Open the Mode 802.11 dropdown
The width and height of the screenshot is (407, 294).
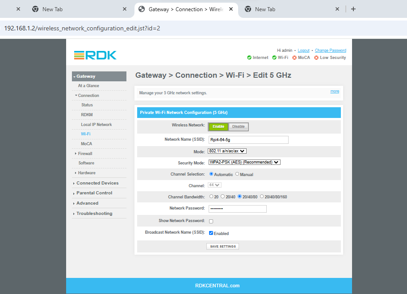[x=227, y=151]
